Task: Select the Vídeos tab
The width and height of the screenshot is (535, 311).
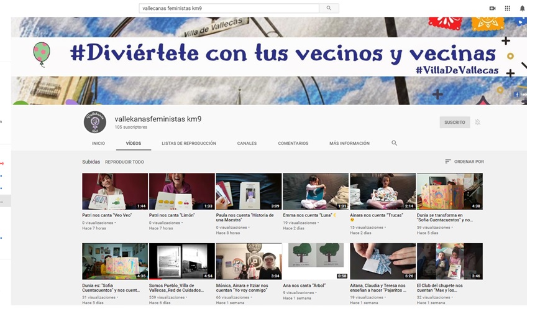Action: pyautogui.click(x=134, y=144)
